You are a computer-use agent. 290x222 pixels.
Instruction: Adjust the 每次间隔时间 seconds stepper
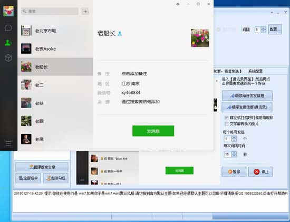point(234,154)
